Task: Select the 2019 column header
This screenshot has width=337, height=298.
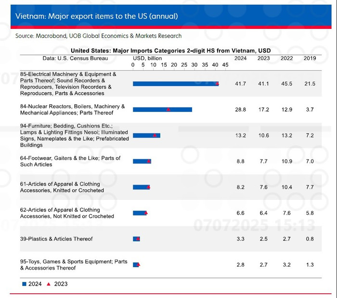Action: coord(310,58)
